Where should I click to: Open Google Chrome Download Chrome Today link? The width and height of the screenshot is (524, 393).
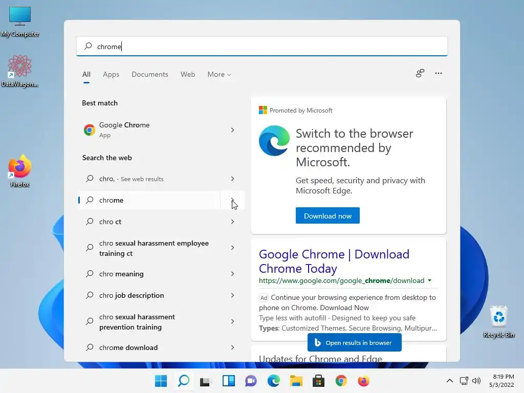pos(334,261)
